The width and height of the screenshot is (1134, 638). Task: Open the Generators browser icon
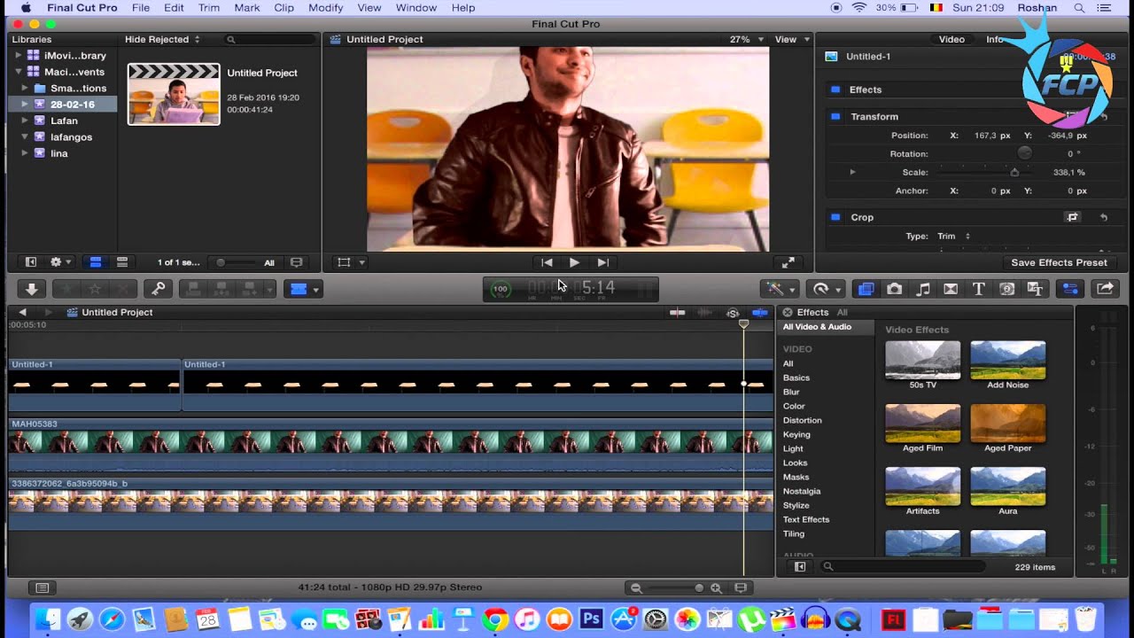[1007, 289]
